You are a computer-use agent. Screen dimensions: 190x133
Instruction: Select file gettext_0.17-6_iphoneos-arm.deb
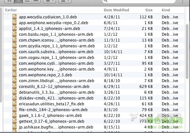(x=52, y=121)
